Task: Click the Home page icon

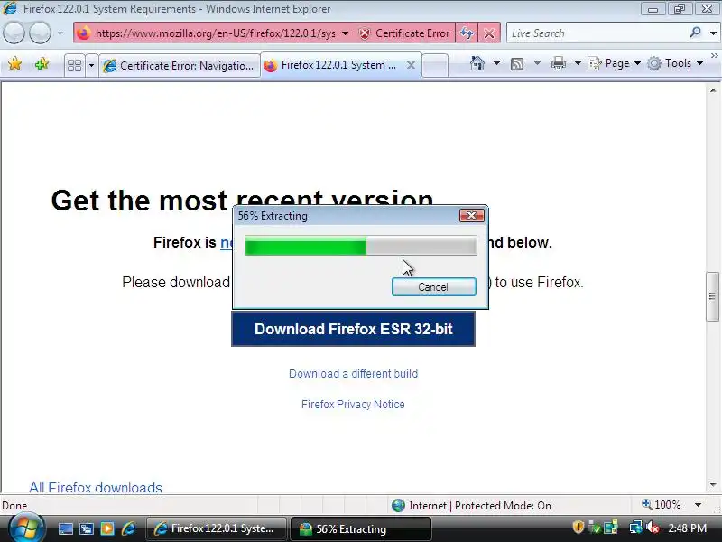Action: click(x=477, y=63)
